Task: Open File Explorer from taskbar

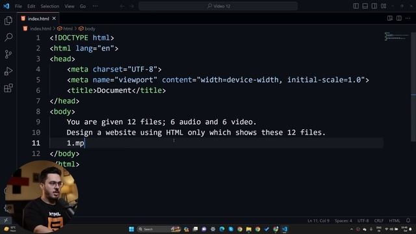Action: tap(248, 229)
